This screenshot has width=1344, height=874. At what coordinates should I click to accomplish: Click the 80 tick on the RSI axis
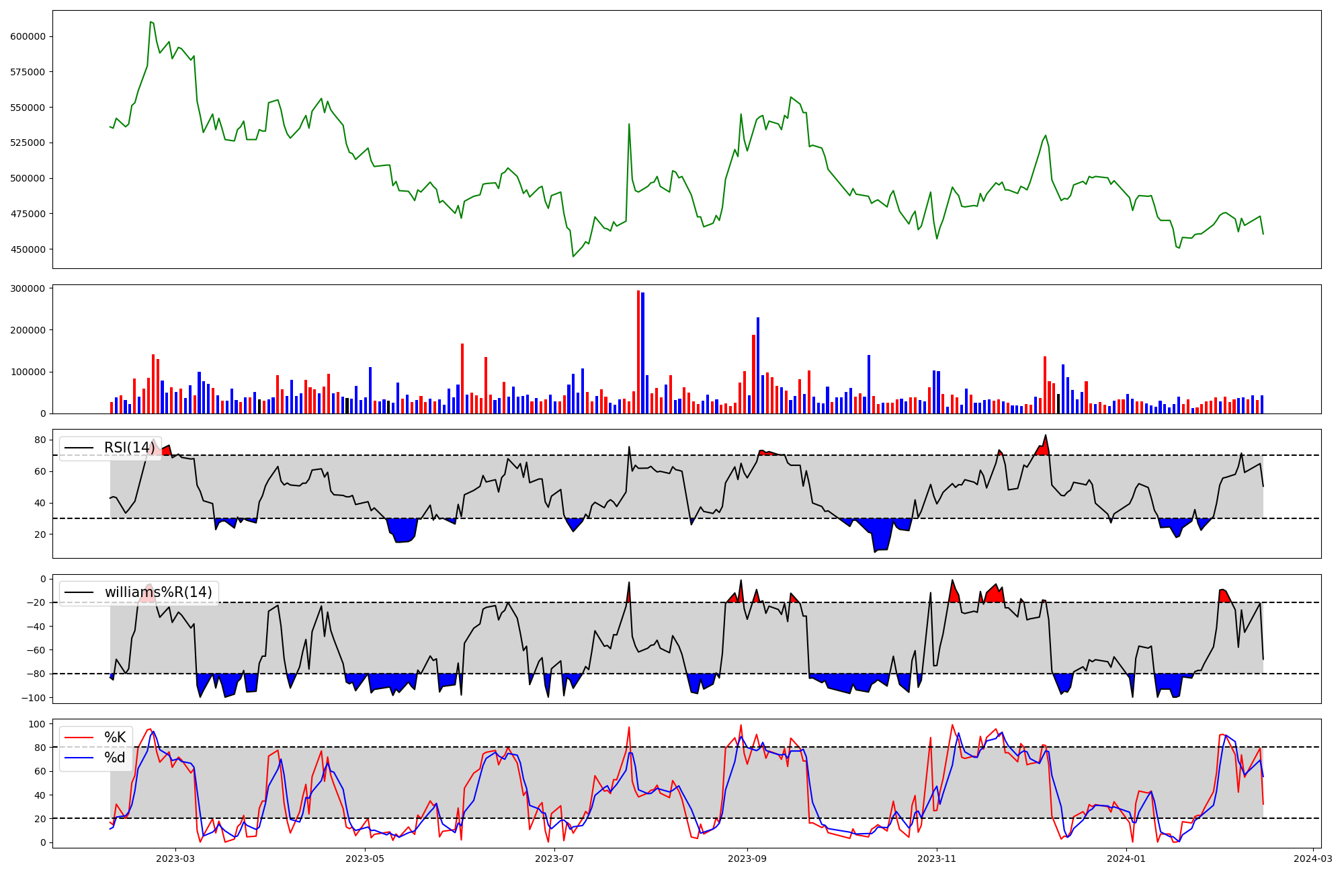(x=40, y=440)
